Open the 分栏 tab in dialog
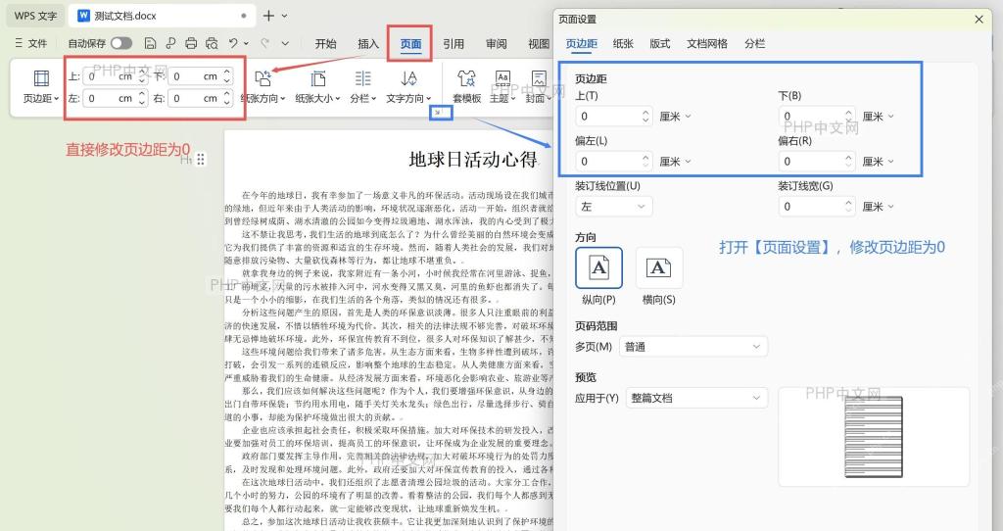The image size is (1003, 531). 755,43
